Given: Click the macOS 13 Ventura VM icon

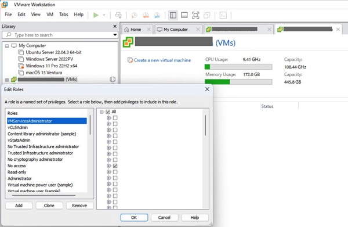Looking at the screenshot, I should (x=21, y=73).
